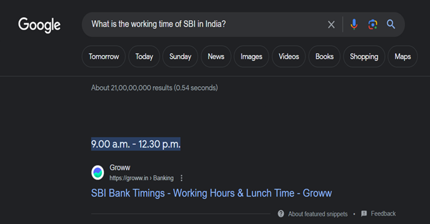Click the Groww site name
Screen dimensions: 430x224
[x=120, y=168]
